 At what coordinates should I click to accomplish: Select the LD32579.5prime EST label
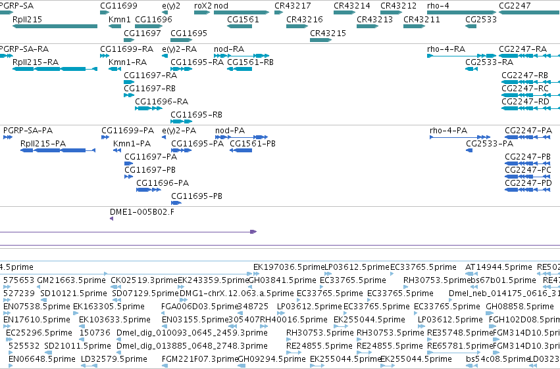(x=114, y=359)
